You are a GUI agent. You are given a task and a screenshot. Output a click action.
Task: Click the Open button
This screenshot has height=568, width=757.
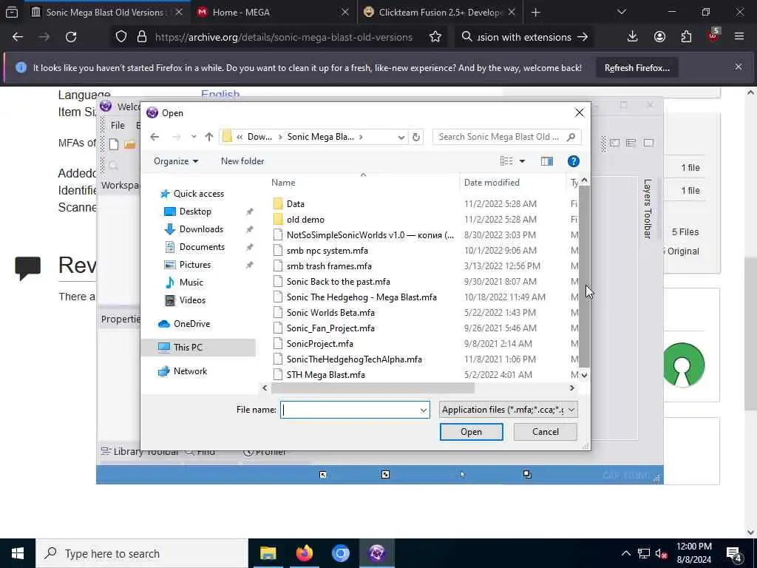pos(471,432)
